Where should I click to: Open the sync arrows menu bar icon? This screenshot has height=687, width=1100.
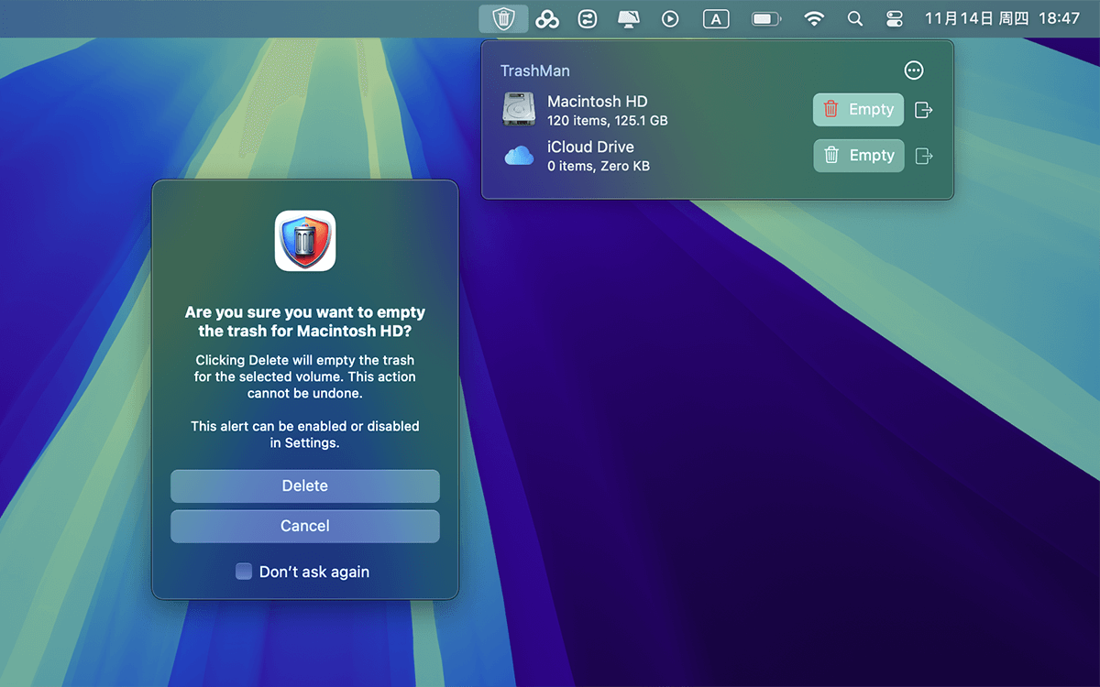pyautogui.click(x=588, y=18)
